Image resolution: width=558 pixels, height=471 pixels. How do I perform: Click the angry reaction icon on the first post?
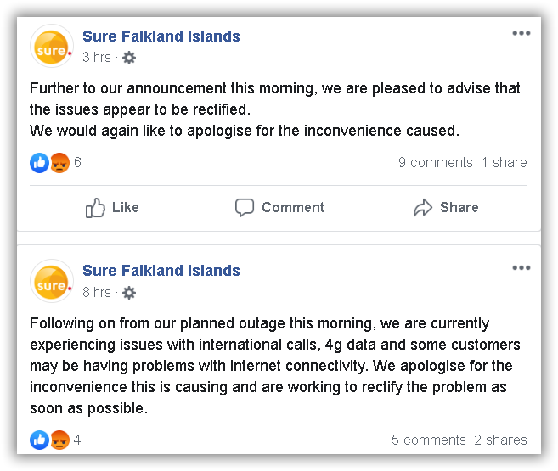click(59, 163)
